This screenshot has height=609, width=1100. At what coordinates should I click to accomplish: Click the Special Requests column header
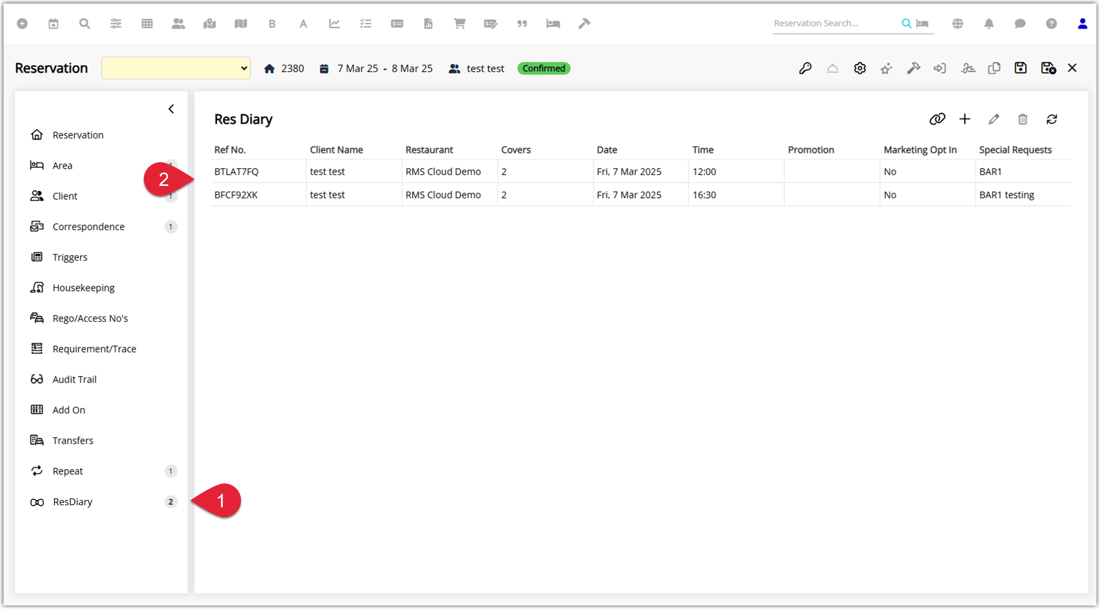(1015, 150)
